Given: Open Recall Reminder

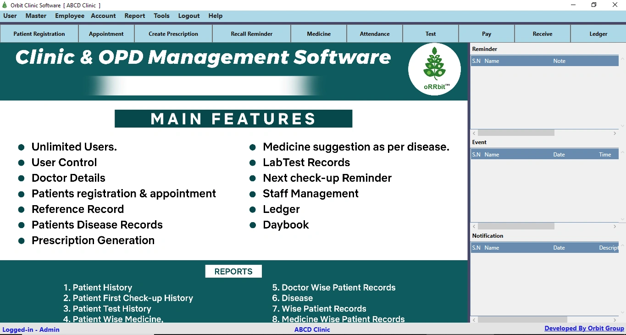Looking at the screenshot, I should coord(252,33).
